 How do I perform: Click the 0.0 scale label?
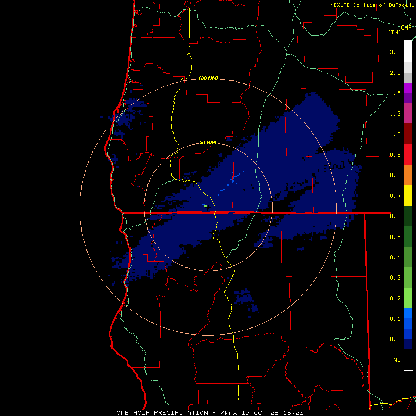tap(395, 339)
